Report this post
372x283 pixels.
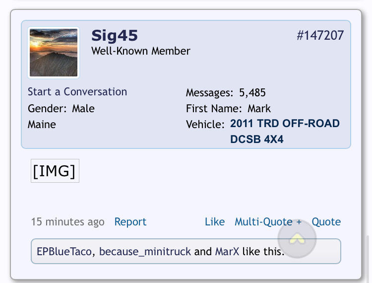130,222
